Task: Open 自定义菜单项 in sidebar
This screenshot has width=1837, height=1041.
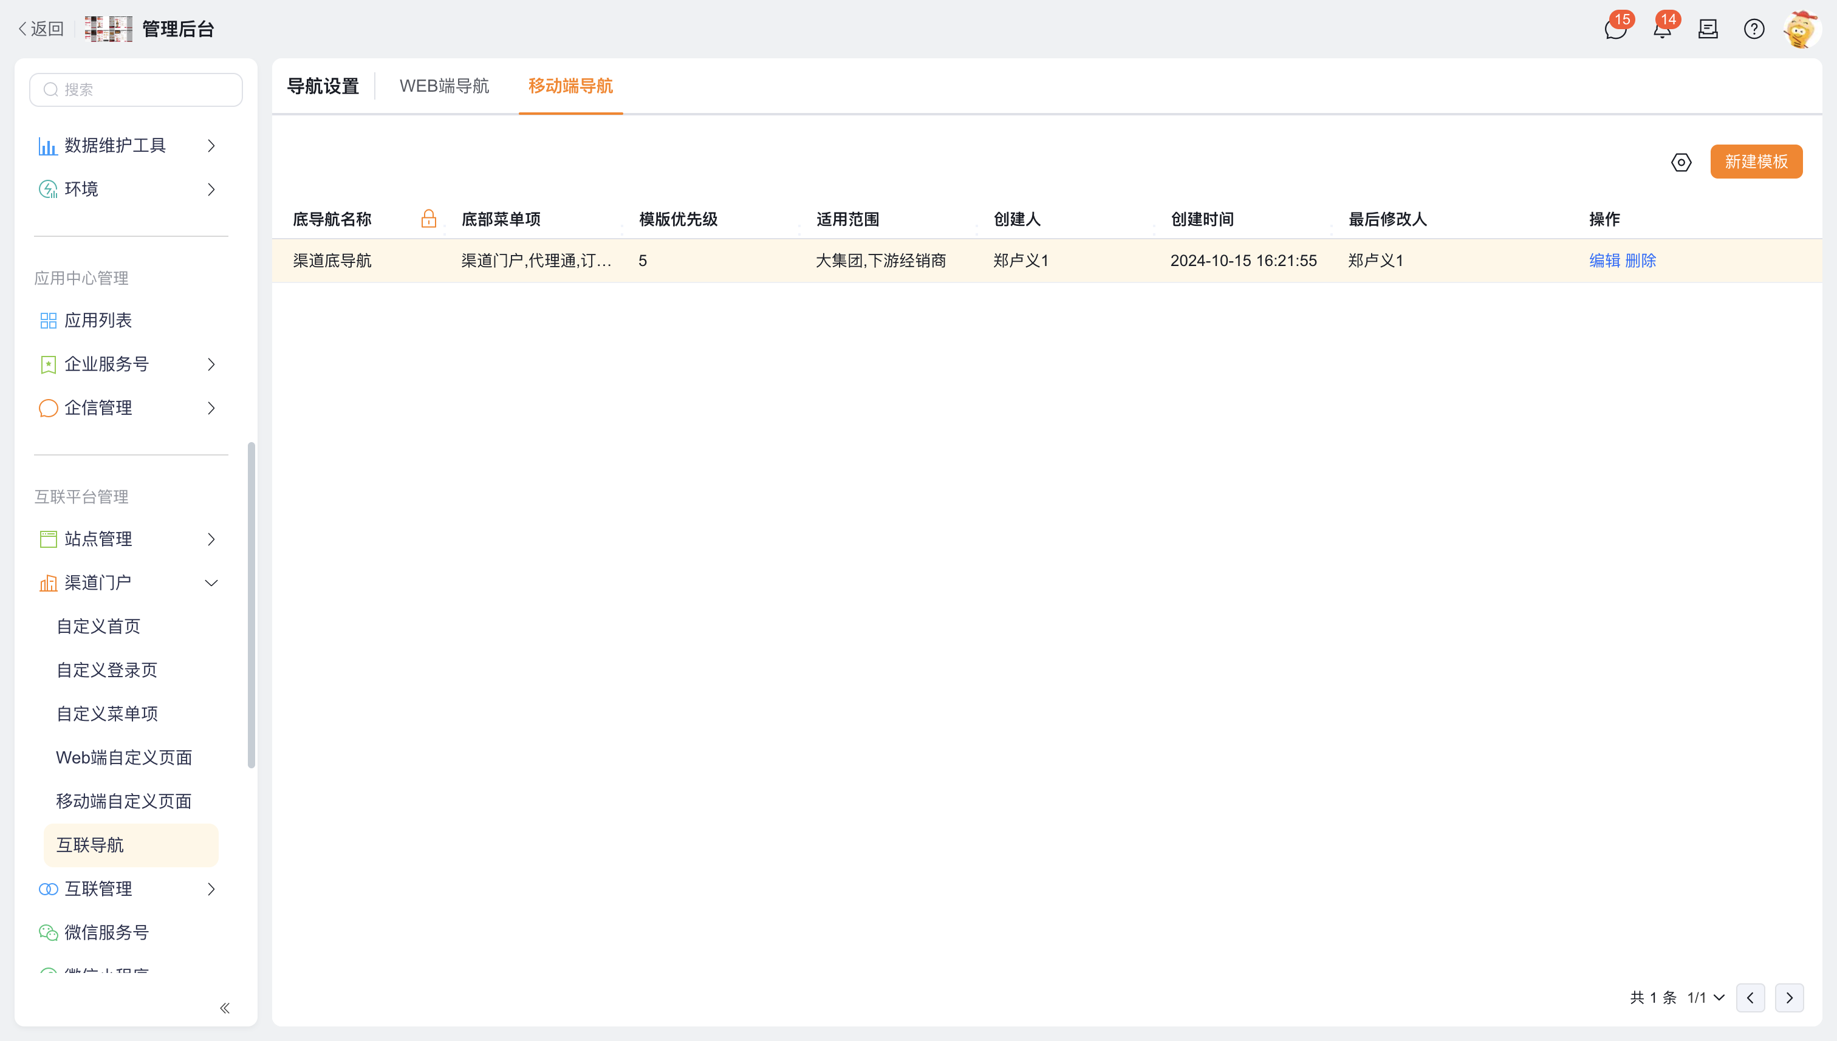Action: (x=106, y=714)
